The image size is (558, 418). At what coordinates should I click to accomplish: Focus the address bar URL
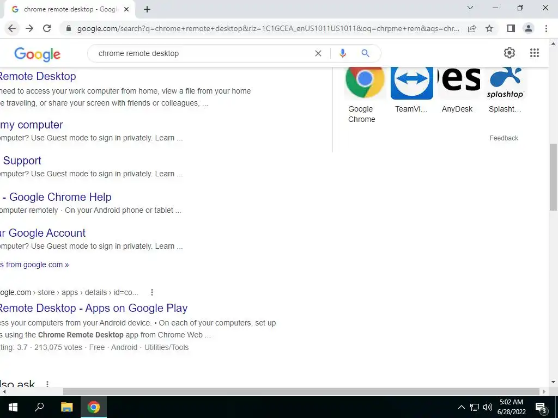[268, 28]
